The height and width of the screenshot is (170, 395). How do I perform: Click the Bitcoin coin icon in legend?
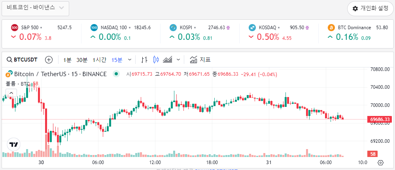point(8,74)
